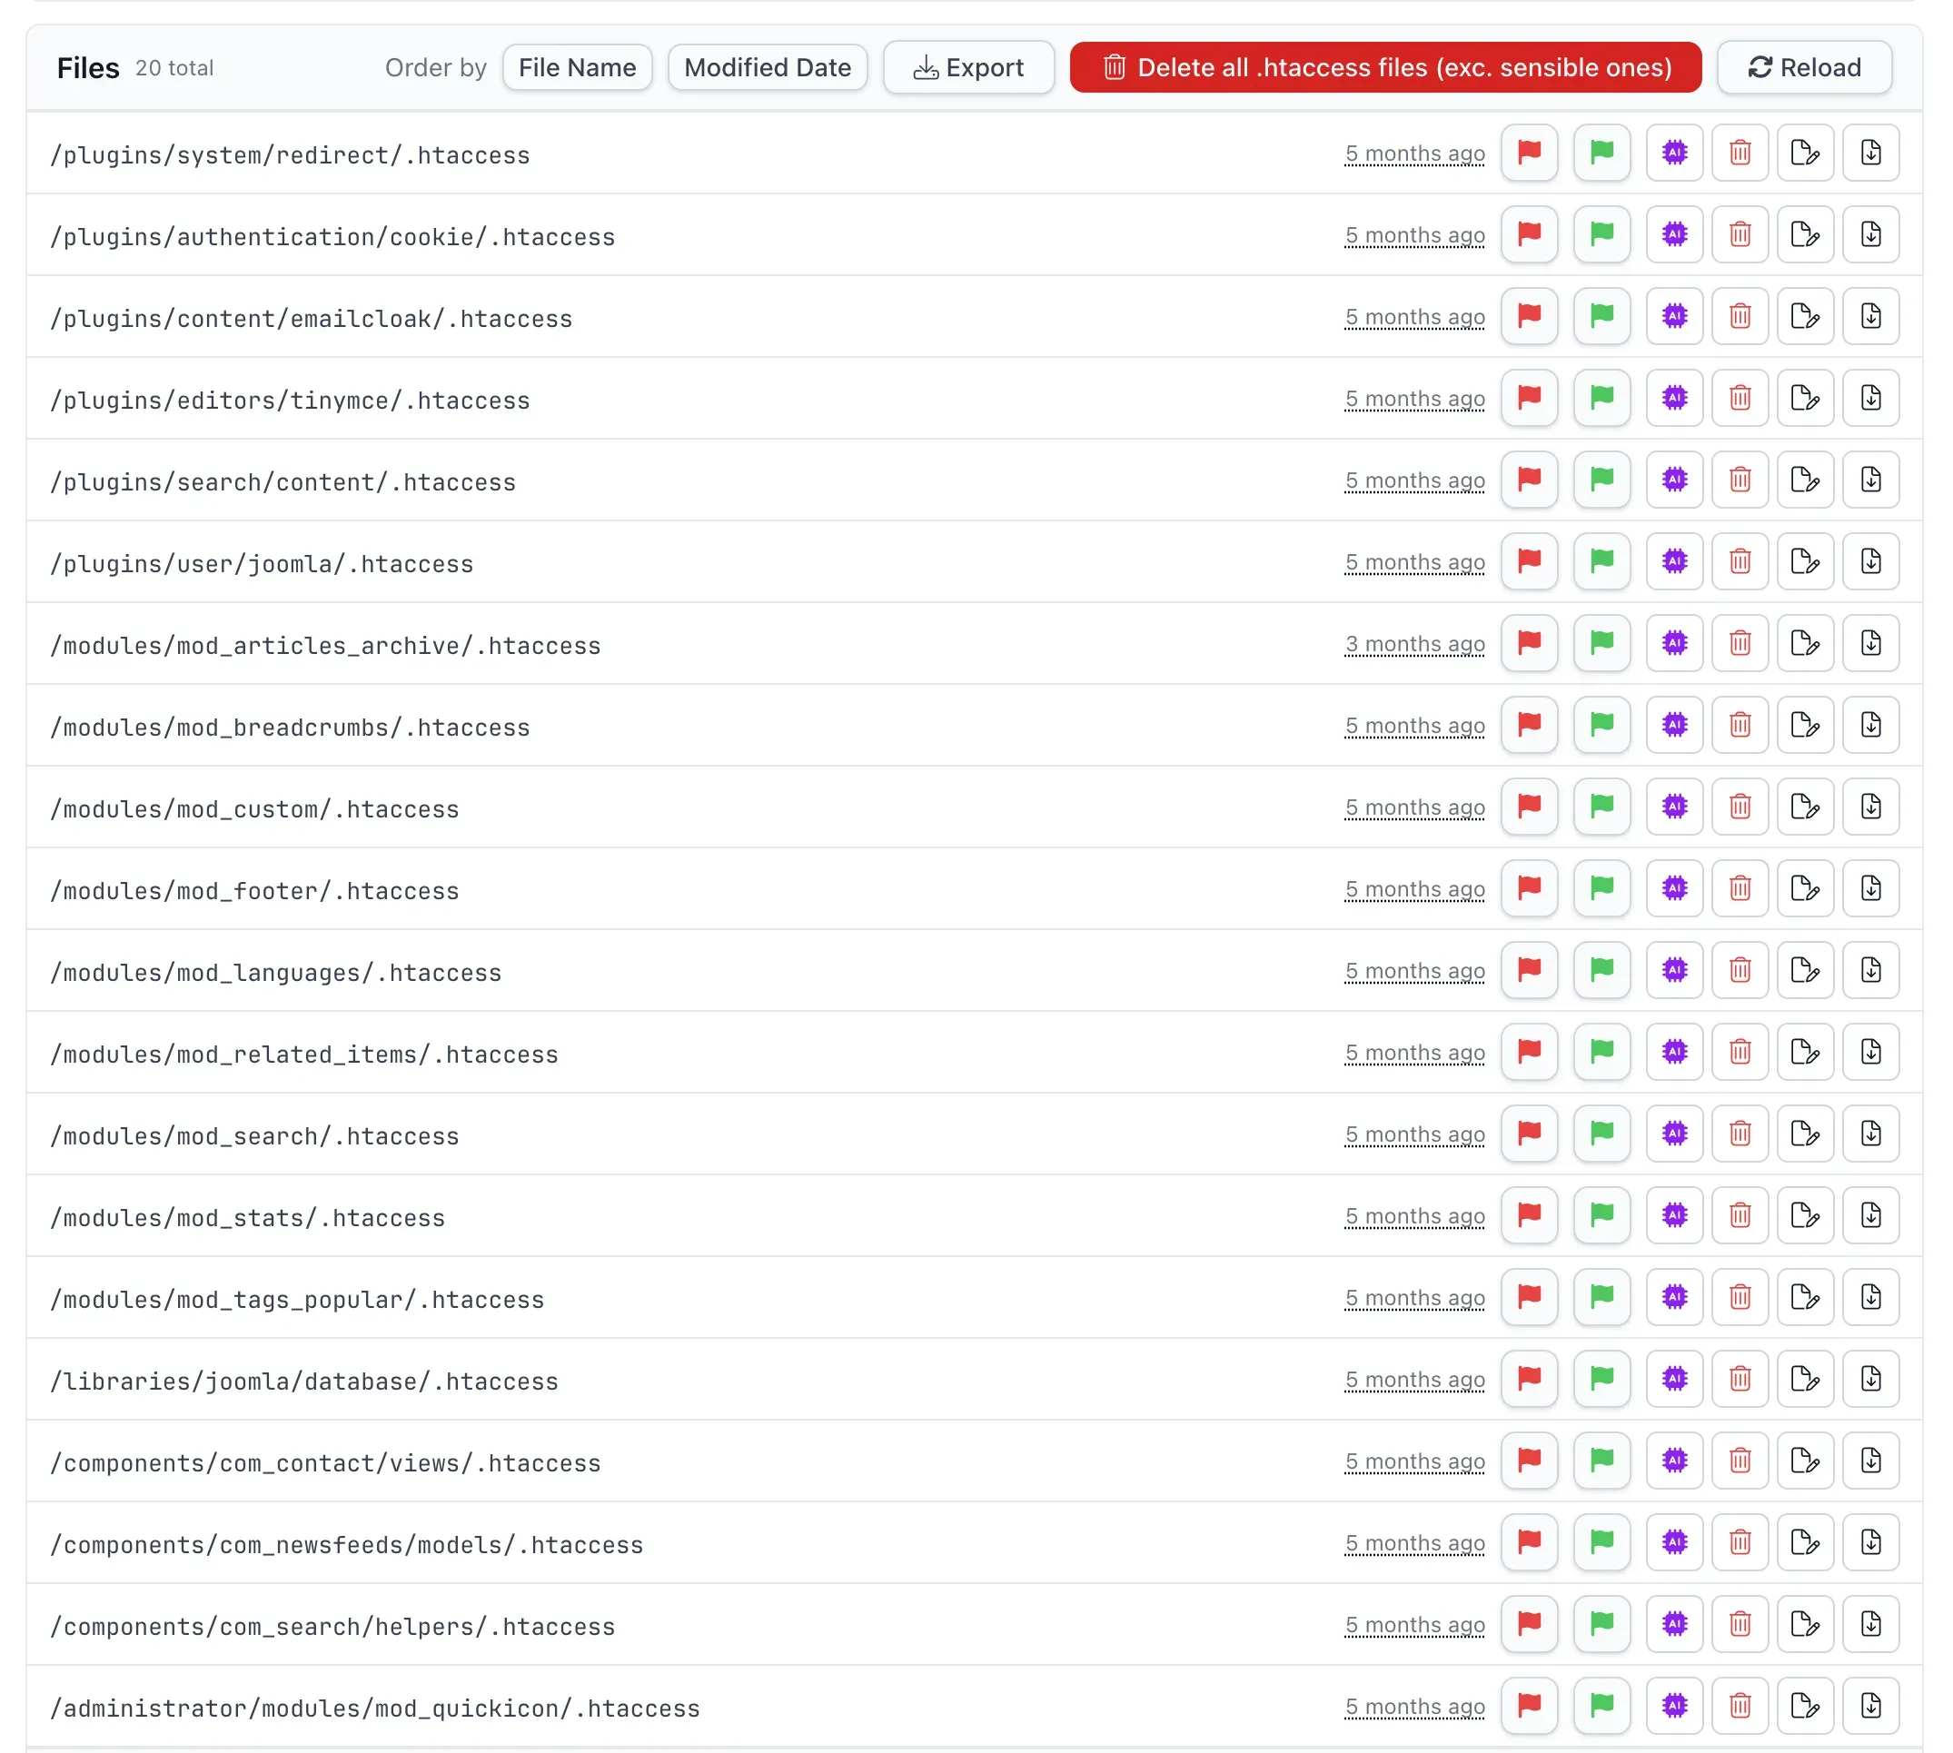1953x1753 pixels.
Task: Download /plugins/content/emailcloak/.htaccess file
Action: (x=1871, y=316)
